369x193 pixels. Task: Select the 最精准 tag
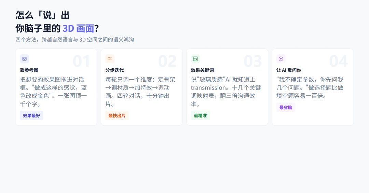click(200, 115)
